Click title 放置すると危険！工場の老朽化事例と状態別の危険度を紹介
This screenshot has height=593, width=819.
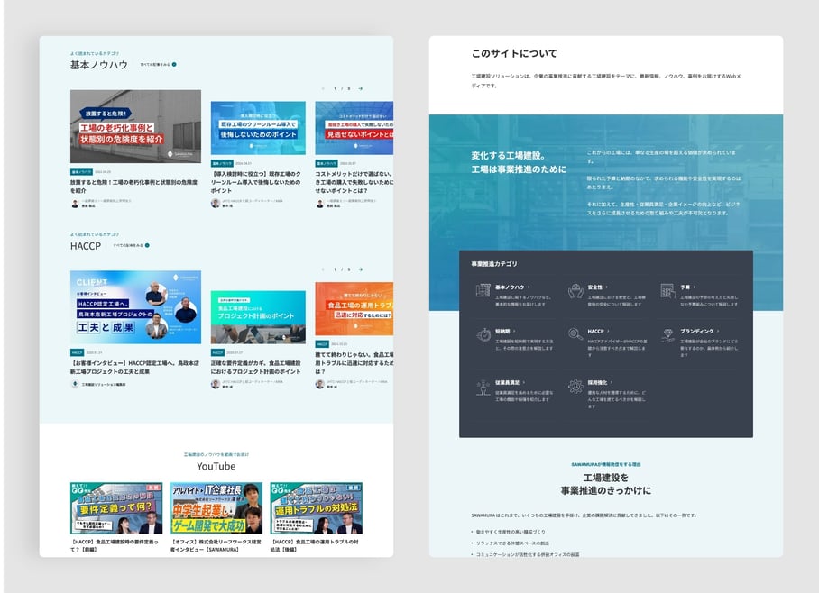133,187
